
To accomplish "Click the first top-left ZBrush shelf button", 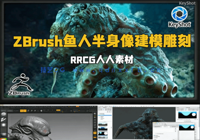I will pyautogui.click(x=3, y=111).
